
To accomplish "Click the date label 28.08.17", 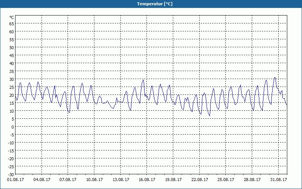I will [252, 180].
